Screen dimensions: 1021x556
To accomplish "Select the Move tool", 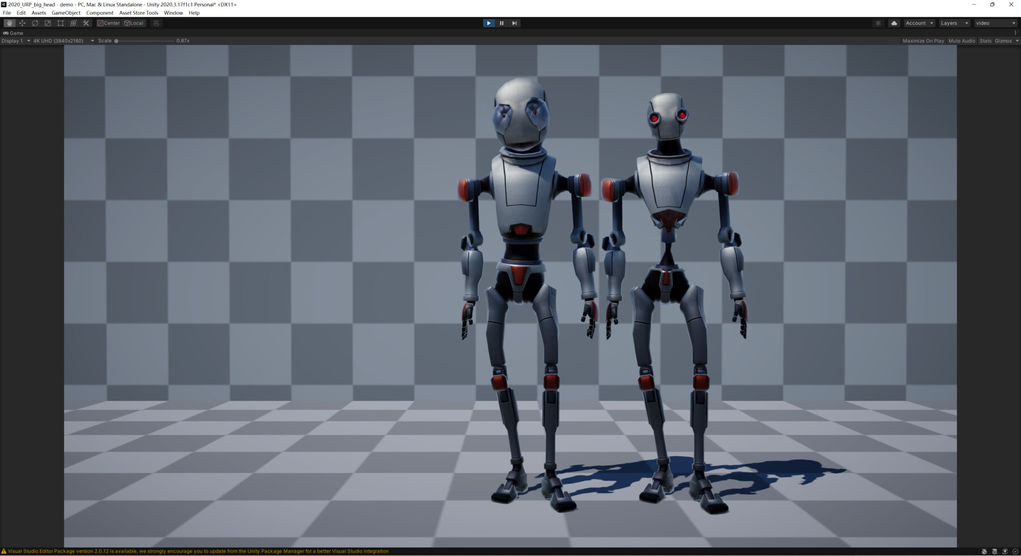I will pyautogui.click(x=22, y=23).
